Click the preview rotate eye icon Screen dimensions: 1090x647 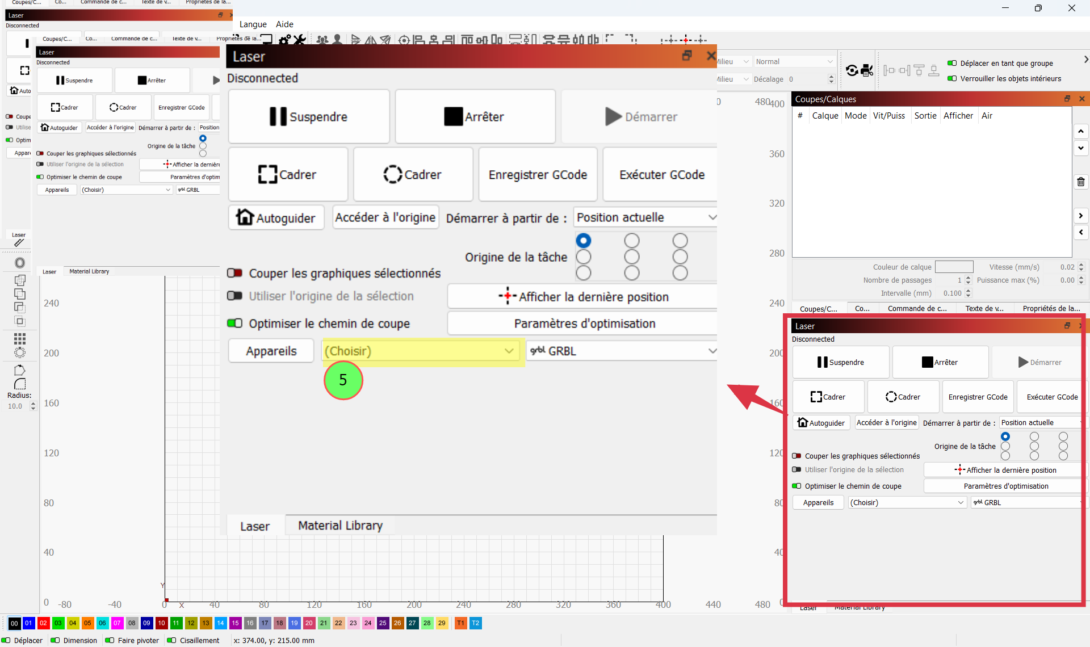click(852, 70)
